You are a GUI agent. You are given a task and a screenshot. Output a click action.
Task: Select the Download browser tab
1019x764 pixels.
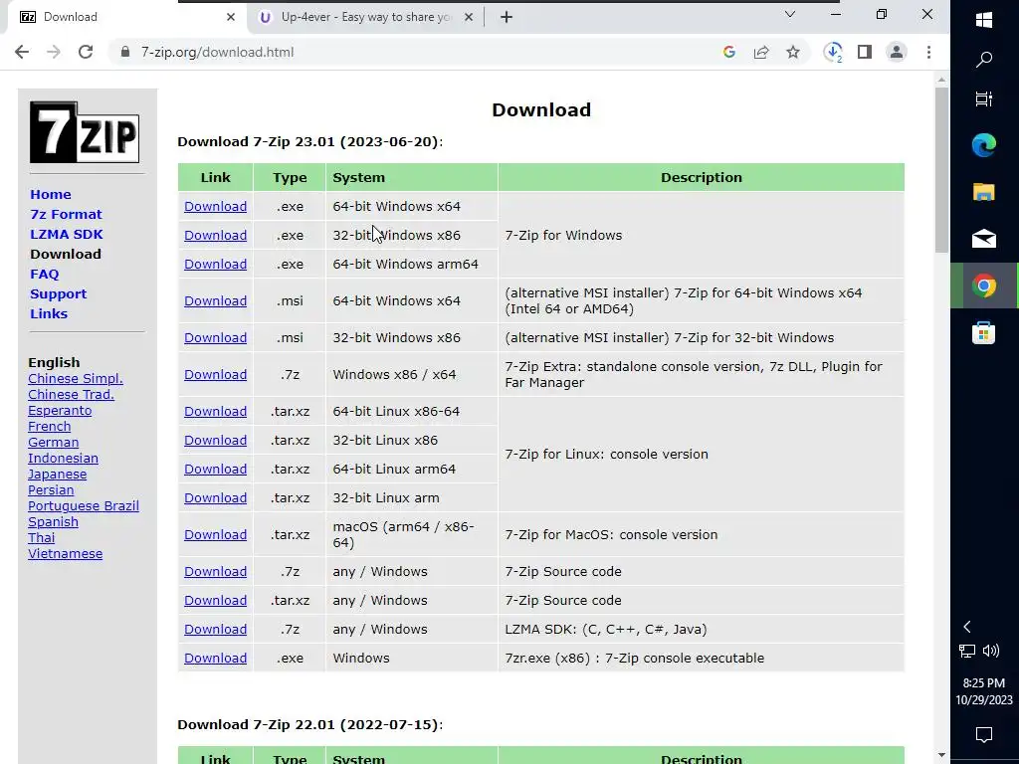click(x=126, y=17)
